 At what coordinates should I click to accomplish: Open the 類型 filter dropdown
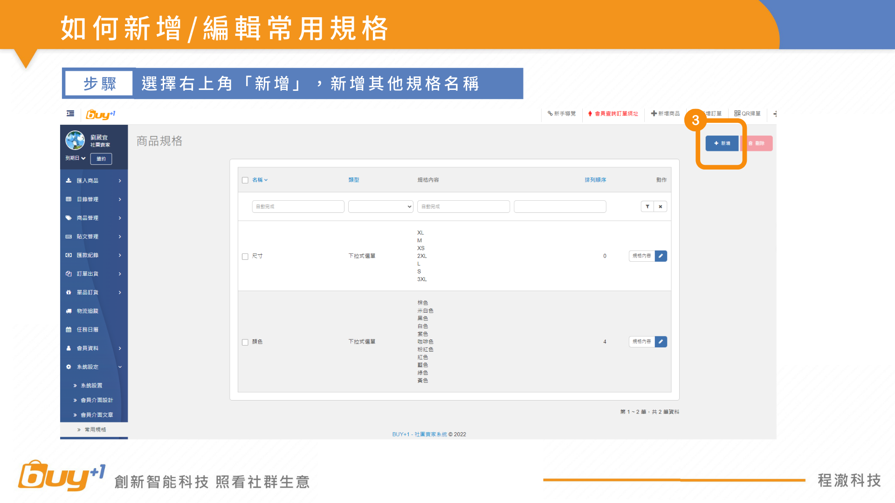coord(380,206)
